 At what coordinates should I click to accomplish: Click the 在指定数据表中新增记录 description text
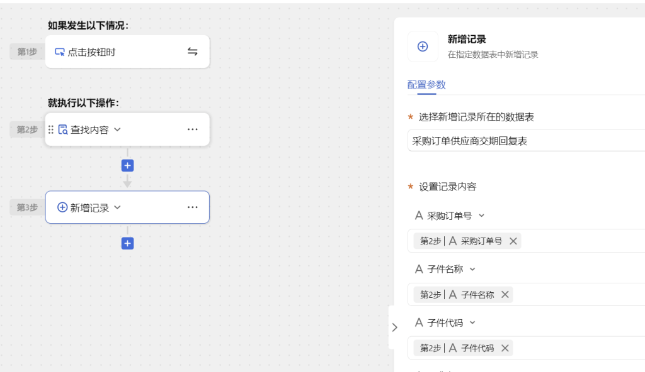click(x=493, y=55)
